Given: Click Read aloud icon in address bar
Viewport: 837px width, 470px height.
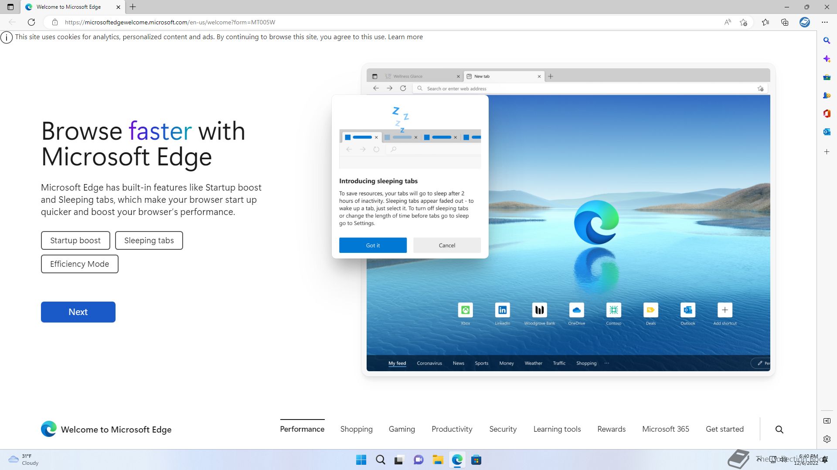Looking at the screenshot, I should tap(727, 22).
